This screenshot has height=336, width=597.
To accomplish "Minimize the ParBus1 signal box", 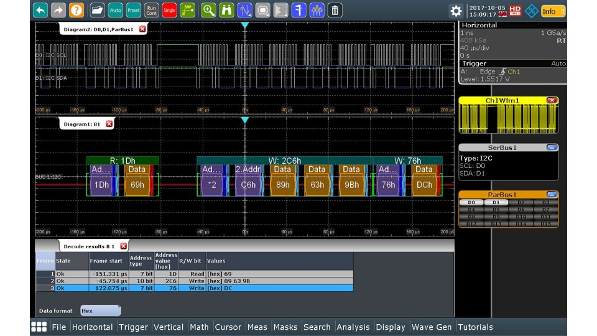I will [x=552, y=195].
